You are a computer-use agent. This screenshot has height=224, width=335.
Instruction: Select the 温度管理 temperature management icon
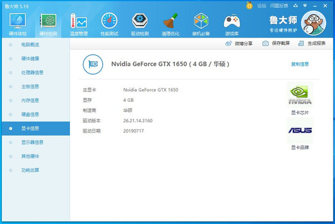[x=78, y=23]
